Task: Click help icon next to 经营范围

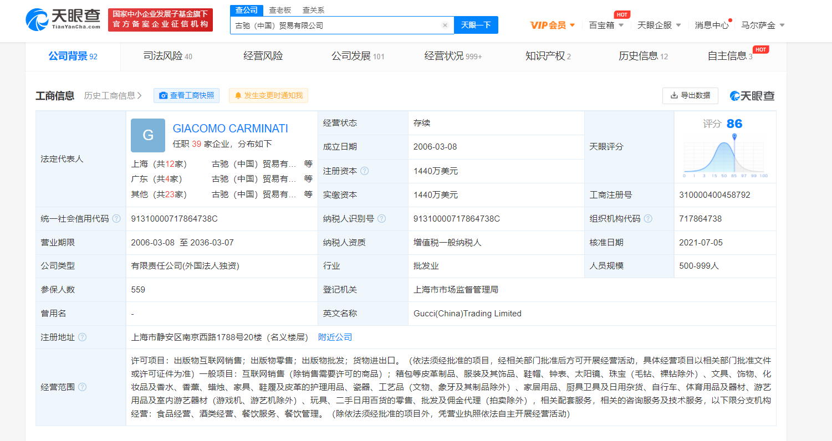Action: point(82,387)
